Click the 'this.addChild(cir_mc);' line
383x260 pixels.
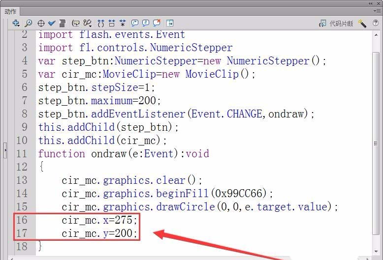click(x=102, y=140)
